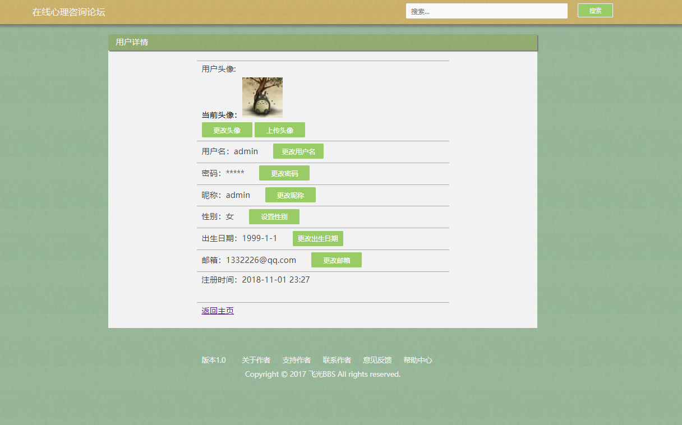Open 返回主页 to return to homepage
Viewport: 682px width, 425px height.
(217, 310)
